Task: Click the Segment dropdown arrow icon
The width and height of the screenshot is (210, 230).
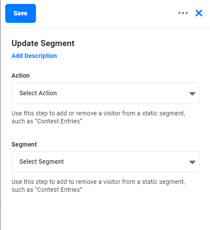Action: (x=192, y=162)
